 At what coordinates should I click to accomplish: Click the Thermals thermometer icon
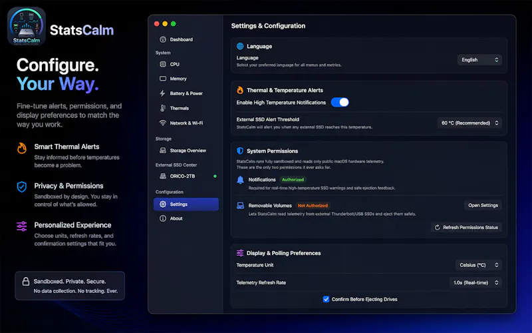[163, 108]
